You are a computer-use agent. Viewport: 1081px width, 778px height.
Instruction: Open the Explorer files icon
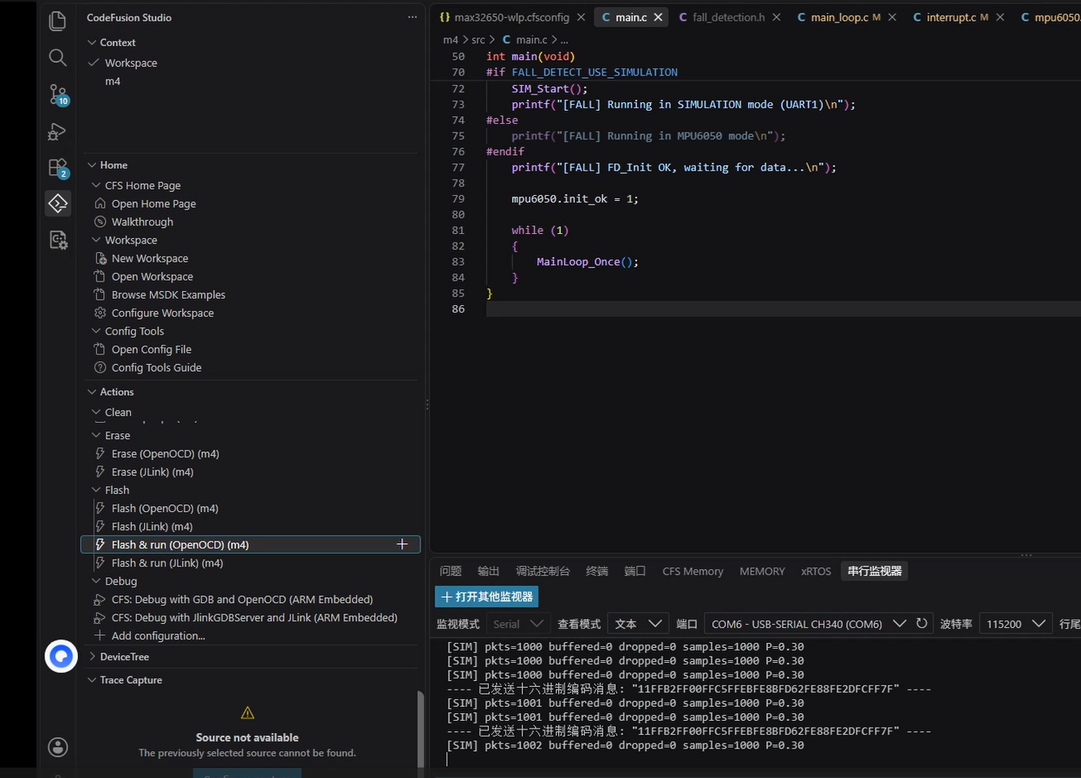[57, 21]
